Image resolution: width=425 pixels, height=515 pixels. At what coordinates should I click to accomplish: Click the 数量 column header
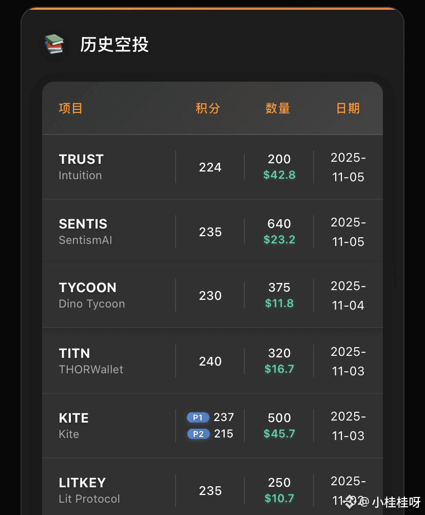(278, 108)
